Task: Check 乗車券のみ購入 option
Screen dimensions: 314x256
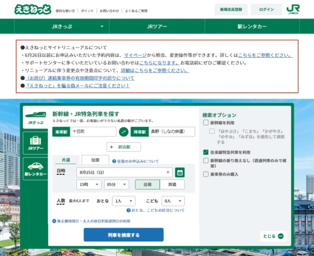Action: click(206, 174)
